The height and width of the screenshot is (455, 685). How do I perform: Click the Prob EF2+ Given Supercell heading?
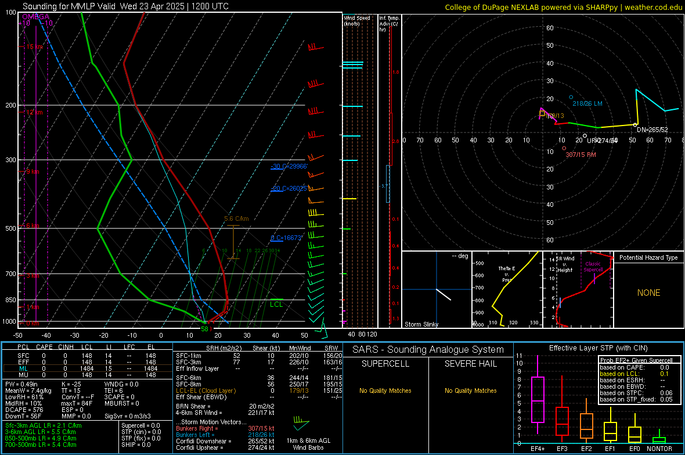click(636, 360)
